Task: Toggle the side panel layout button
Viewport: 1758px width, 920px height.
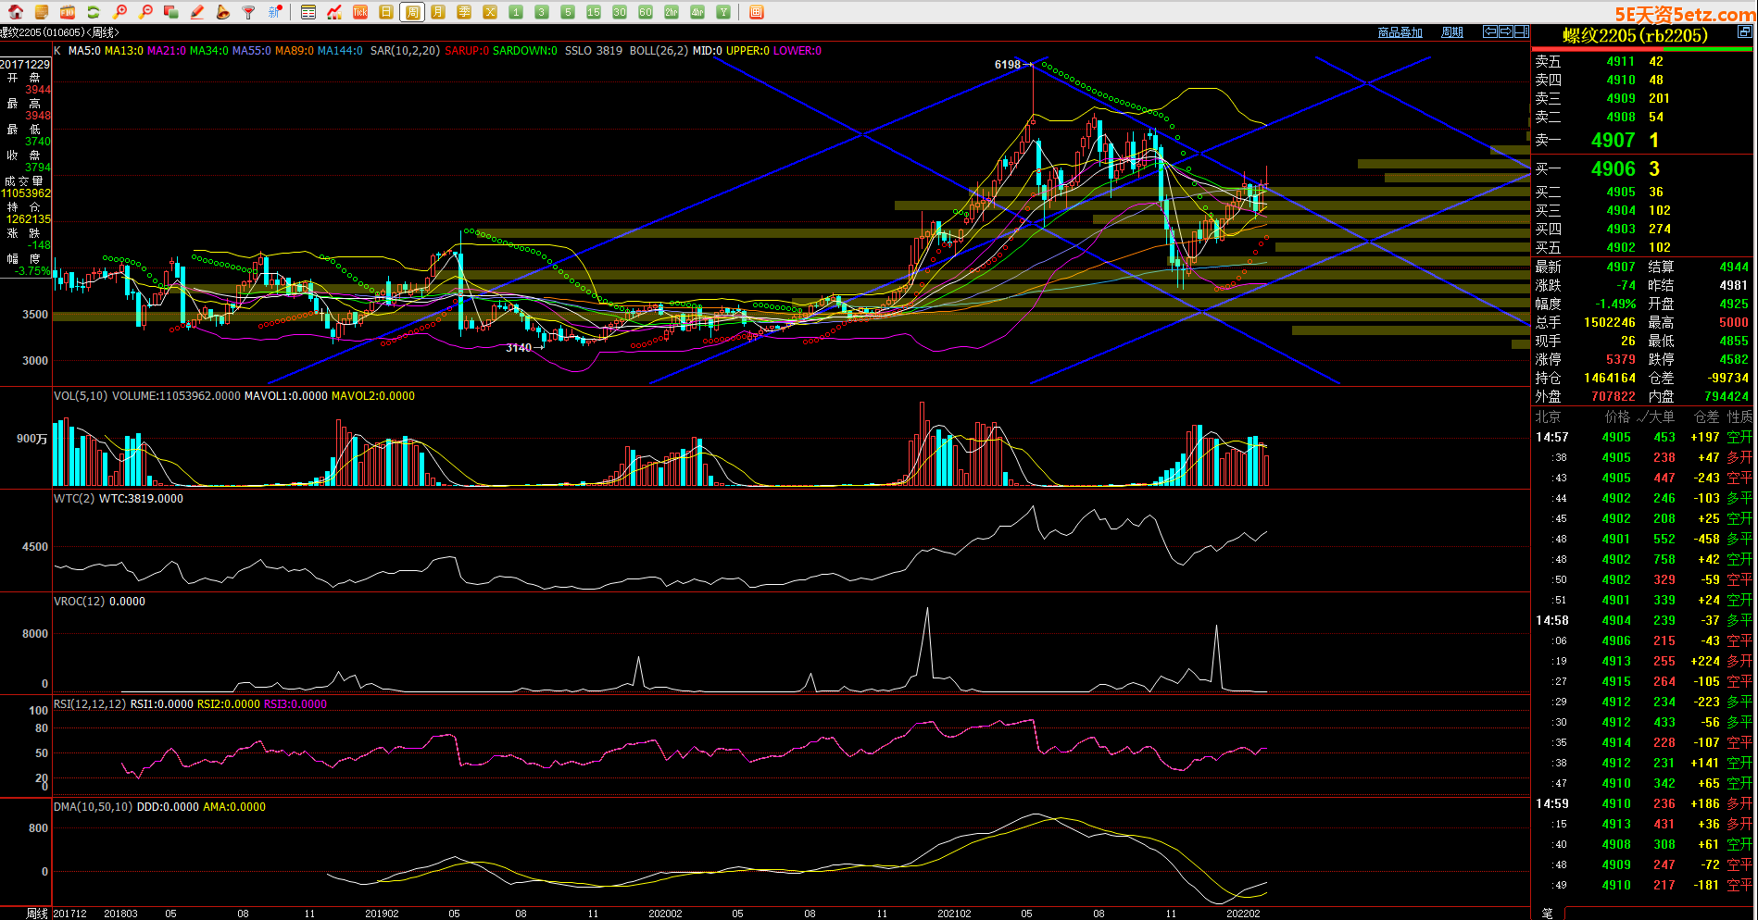Action: point(1521,31)
